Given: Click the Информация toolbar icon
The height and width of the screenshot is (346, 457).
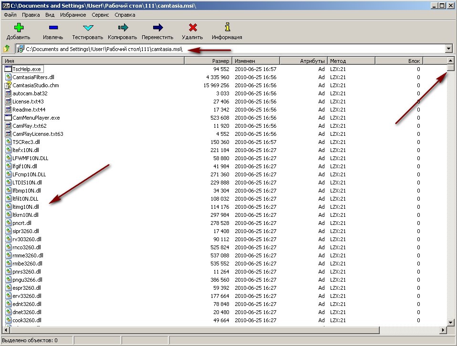Looking at the screenshot, I should pos(228,27).
